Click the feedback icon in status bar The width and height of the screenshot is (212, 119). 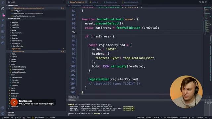(206, 118)
